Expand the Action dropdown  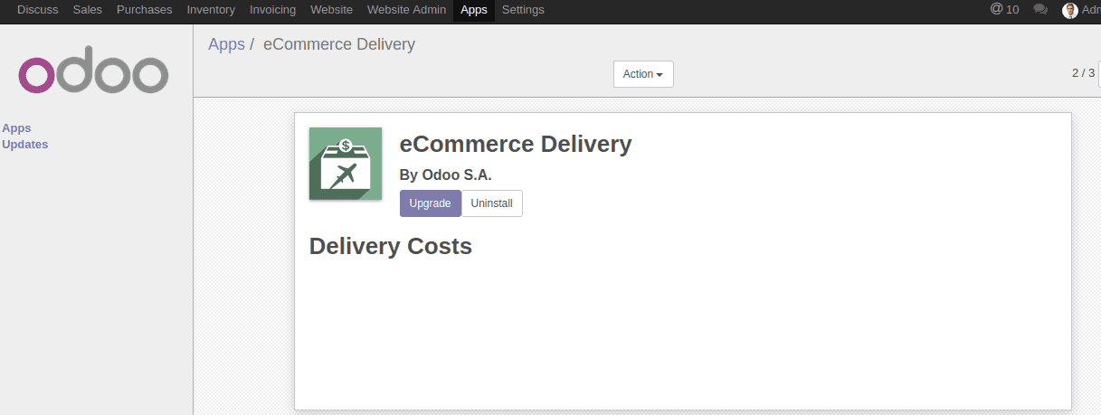tap(643, 74)
